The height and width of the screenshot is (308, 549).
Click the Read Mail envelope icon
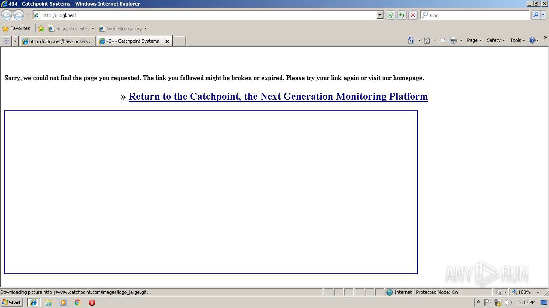pyautogui.click(x=443, y=41)
